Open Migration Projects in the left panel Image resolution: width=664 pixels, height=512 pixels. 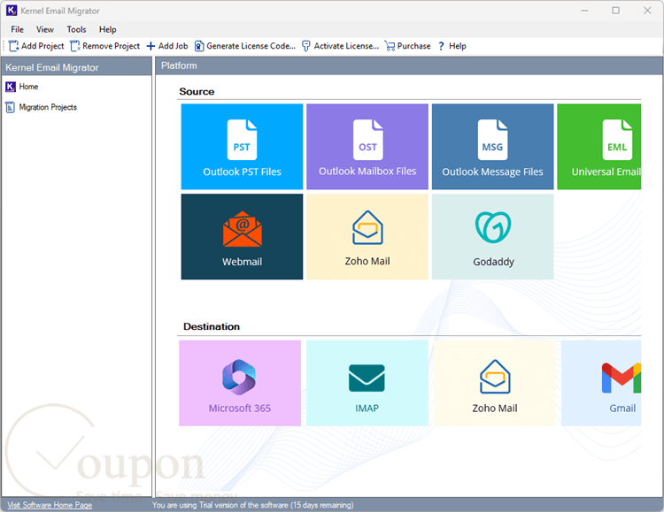click(x=41, y=108)
